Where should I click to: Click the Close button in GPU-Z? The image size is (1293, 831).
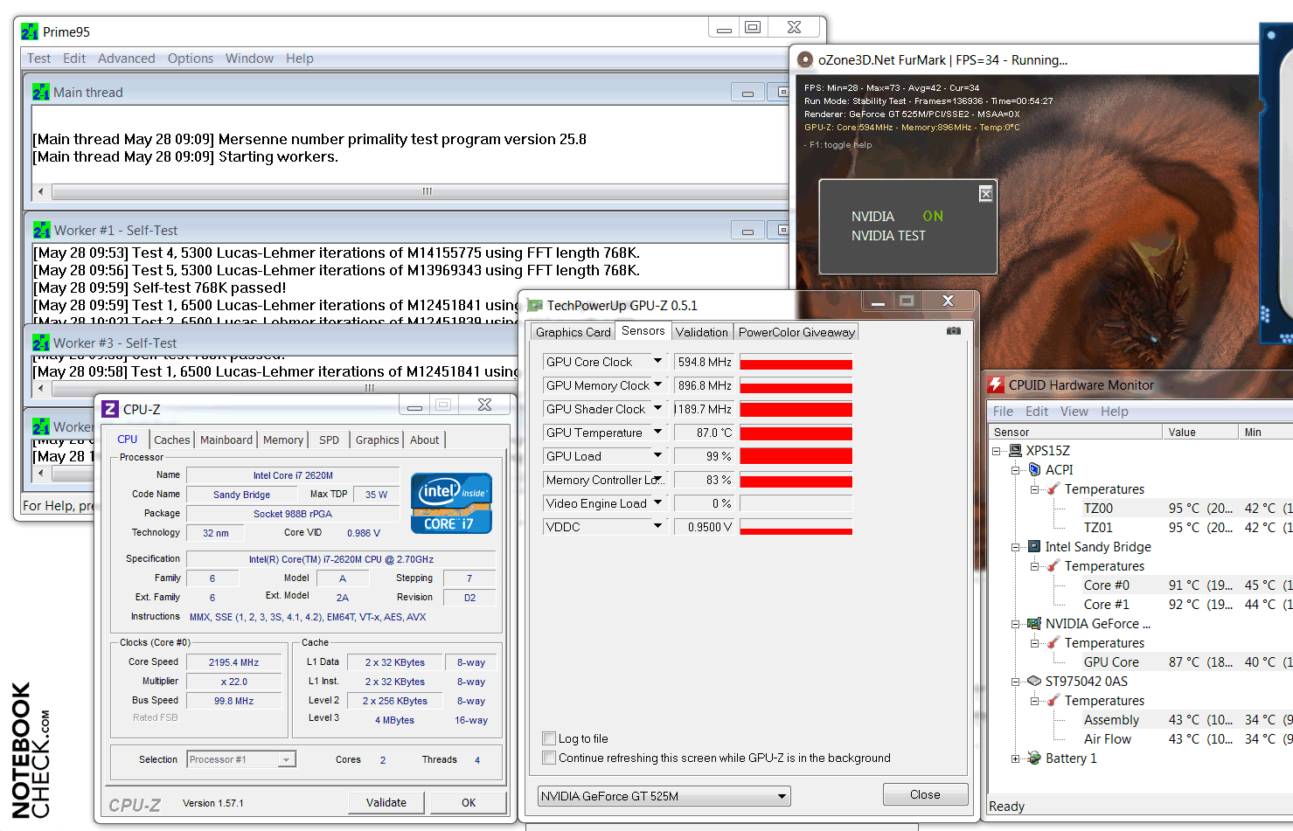pyautogui.click(x=925, y=794)
